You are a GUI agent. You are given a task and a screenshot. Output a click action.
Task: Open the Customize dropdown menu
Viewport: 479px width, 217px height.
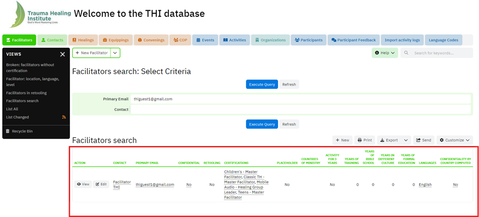(x=454, y=140)
